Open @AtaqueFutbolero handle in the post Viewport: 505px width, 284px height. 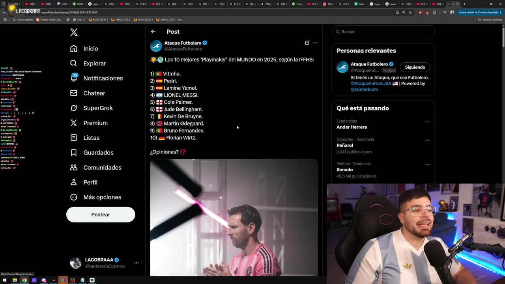183,49
